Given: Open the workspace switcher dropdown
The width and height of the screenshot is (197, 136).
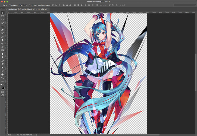Looking at the screenshot, I should [x=185, y=5].
